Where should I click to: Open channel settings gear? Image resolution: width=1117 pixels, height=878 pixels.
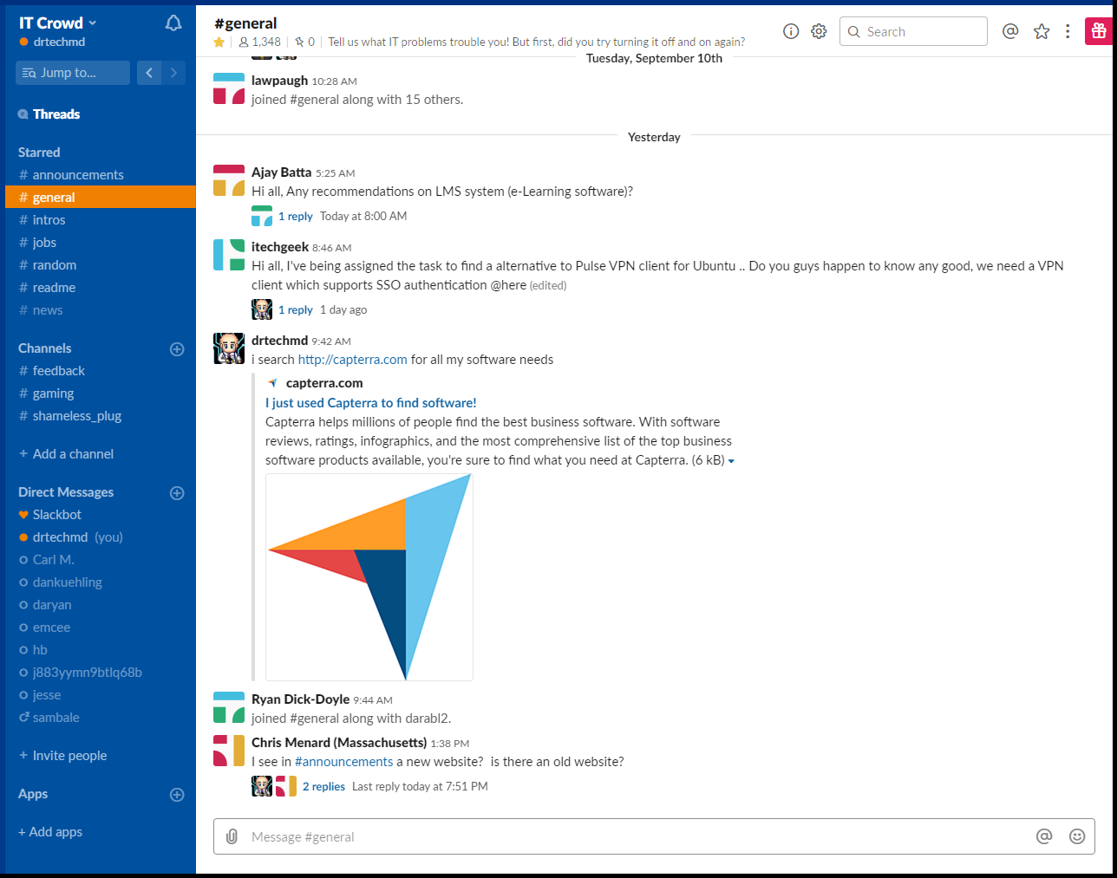point(819,31)
